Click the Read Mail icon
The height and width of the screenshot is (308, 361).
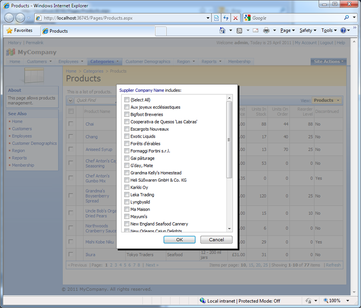tap(256, 30)
